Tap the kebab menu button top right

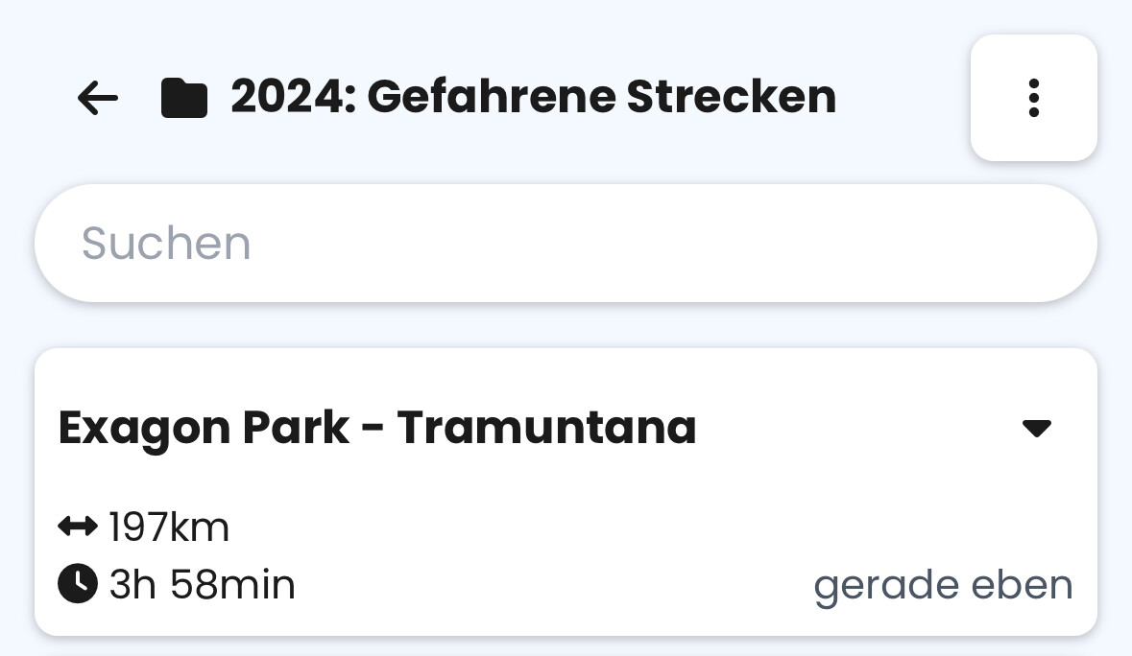pyautogui.click(x=1034, y=98)
